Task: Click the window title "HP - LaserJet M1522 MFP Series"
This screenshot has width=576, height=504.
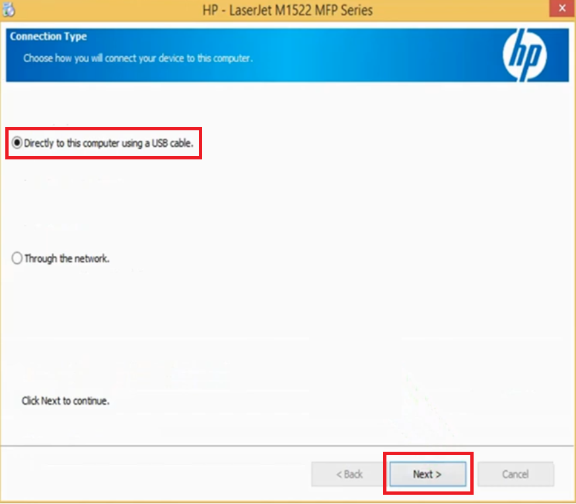Action: point(287,11)
